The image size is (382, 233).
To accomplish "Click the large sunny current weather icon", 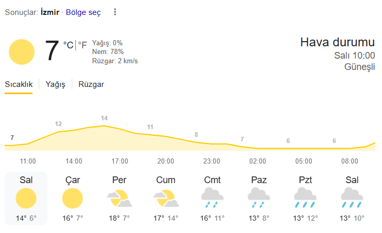I will 22,52.
